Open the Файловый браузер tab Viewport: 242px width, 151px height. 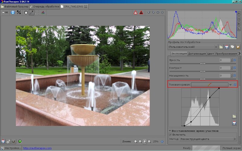15,6
